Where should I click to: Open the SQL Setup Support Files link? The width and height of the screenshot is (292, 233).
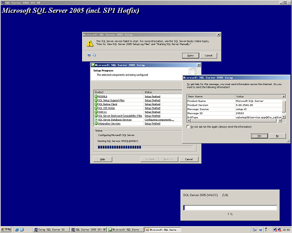[x=111, y=100]
